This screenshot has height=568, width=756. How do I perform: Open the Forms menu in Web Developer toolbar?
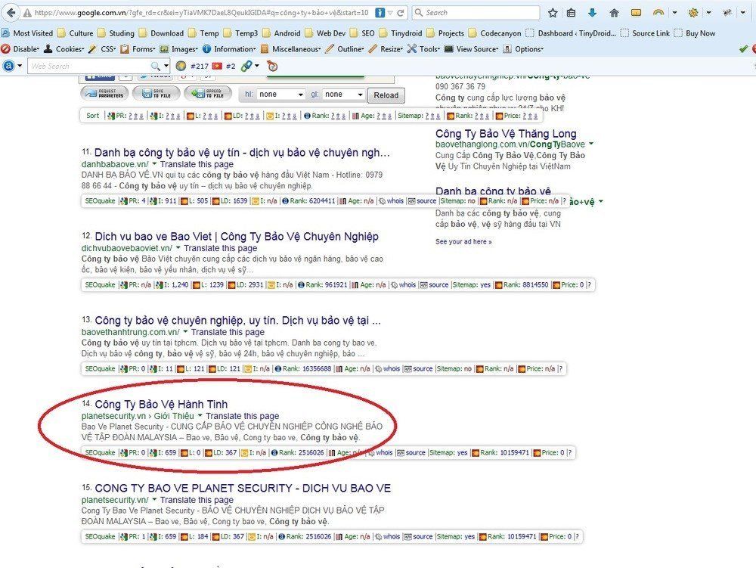click(x=138, y=48)
